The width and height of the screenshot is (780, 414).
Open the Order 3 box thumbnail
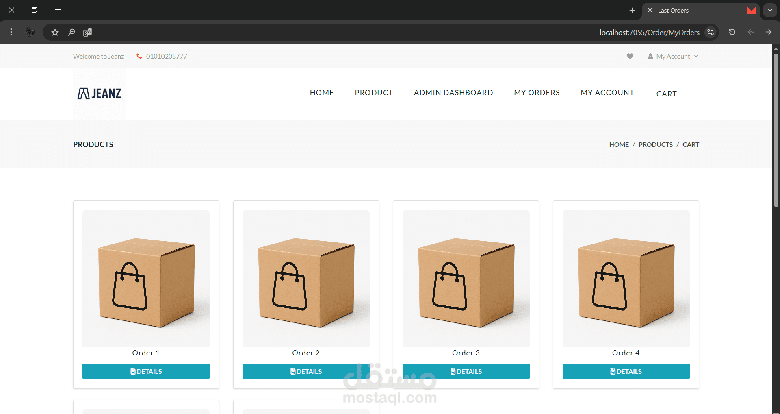466,279
